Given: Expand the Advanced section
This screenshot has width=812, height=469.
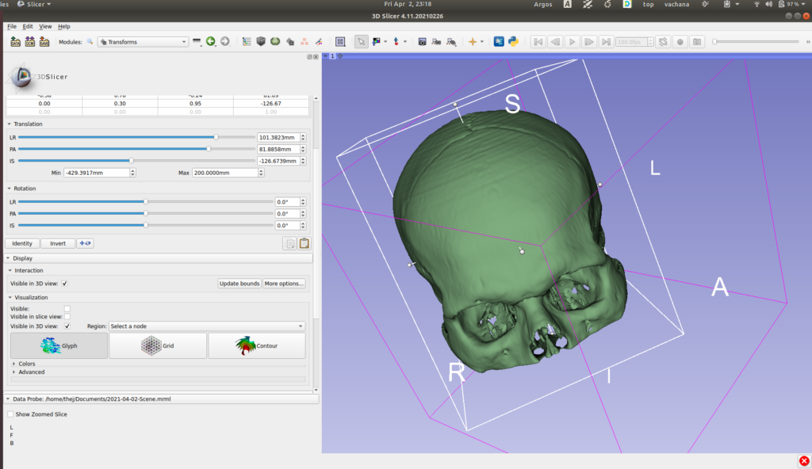Looking at the screenshot, I should [x=14, y=372].
